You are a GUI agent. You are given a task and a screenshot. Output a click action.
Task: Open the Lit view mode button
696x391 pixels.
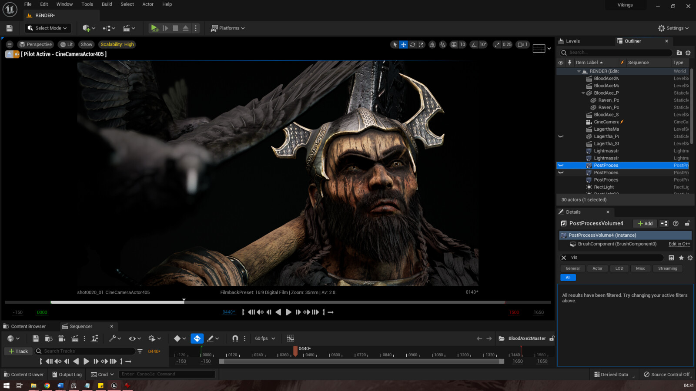click(67, 44)
